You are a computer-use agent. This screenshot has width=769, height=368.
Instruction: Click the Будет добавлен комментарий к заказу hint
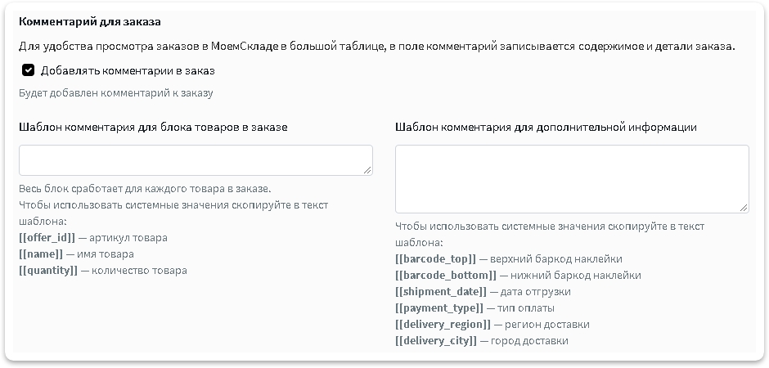point(115,93)
